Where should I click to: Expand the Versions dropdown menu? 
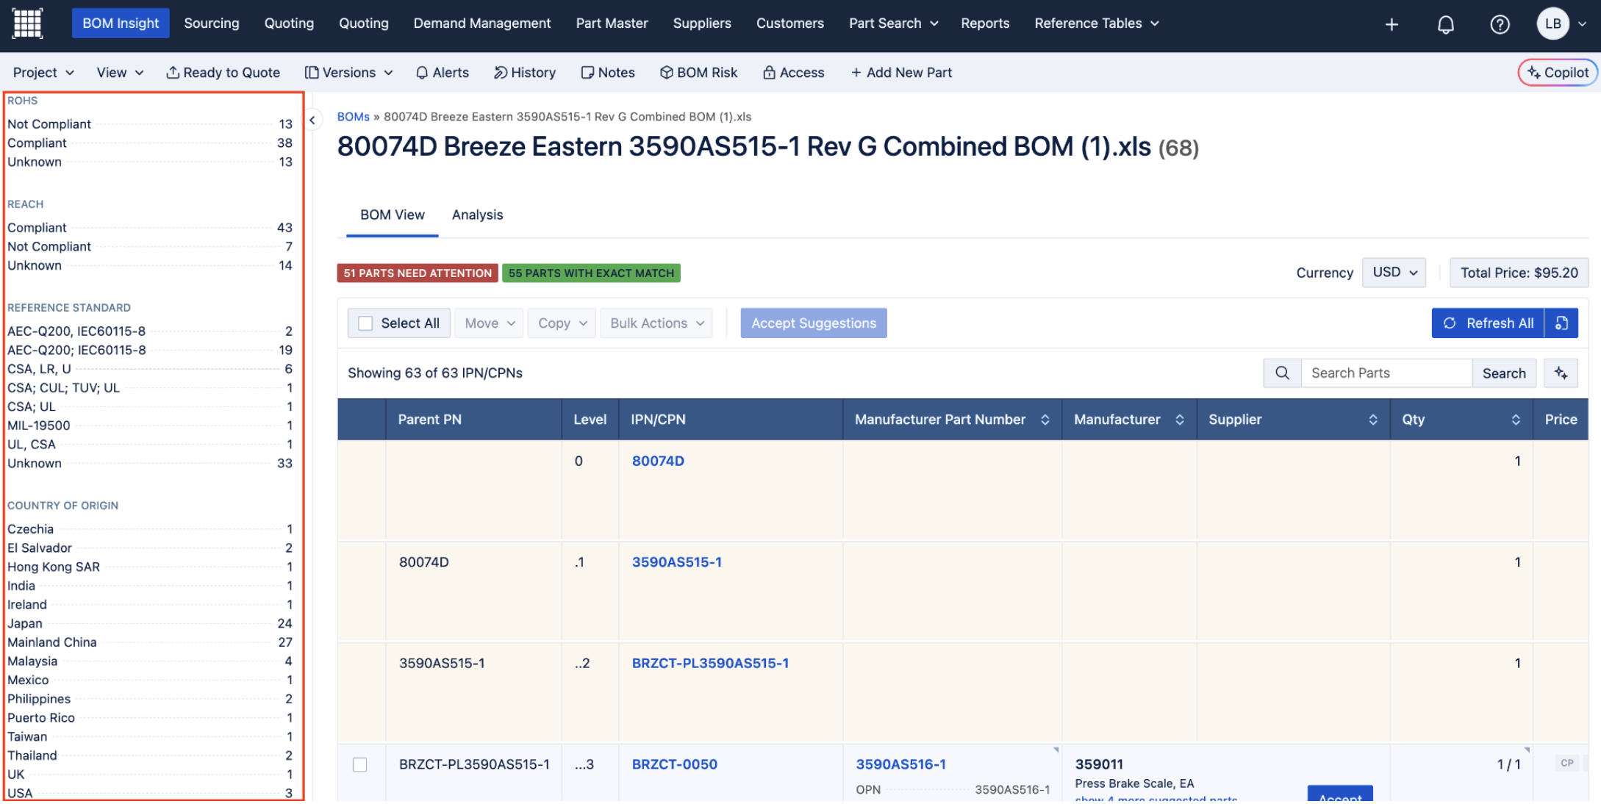pos(349,72)
